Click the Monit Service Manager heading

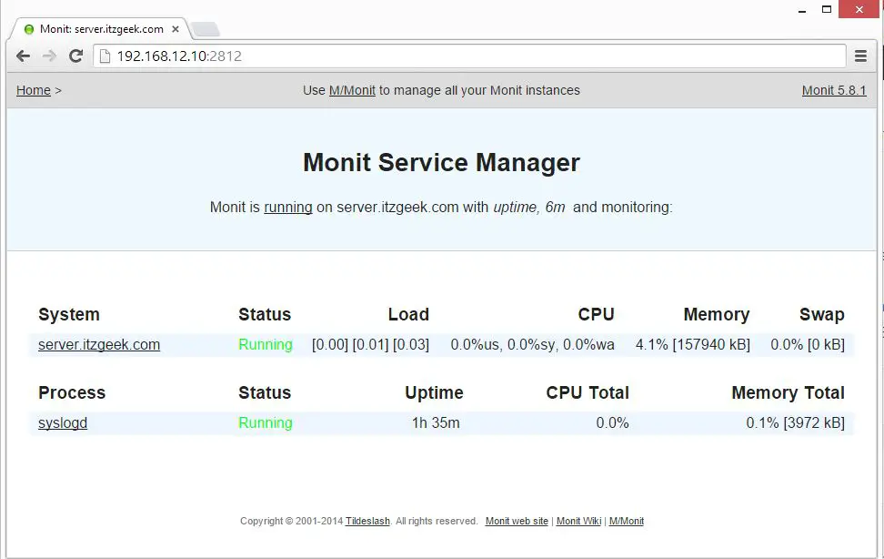441,163
